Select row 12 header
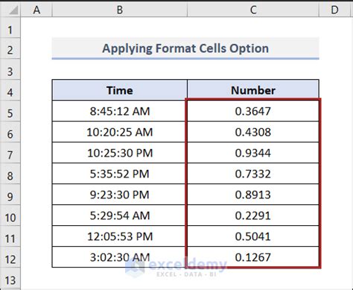 [10, 257]
